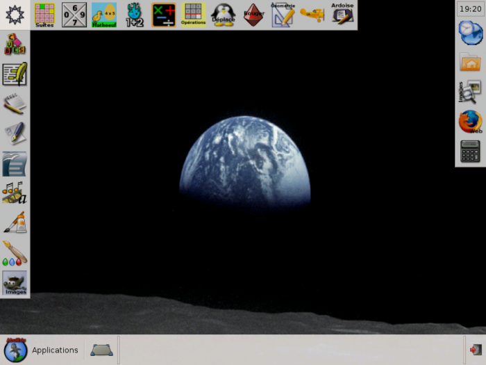Click the 19:20 clock display
Viewport: 486px width, 365px height.
tap(470, 9)
